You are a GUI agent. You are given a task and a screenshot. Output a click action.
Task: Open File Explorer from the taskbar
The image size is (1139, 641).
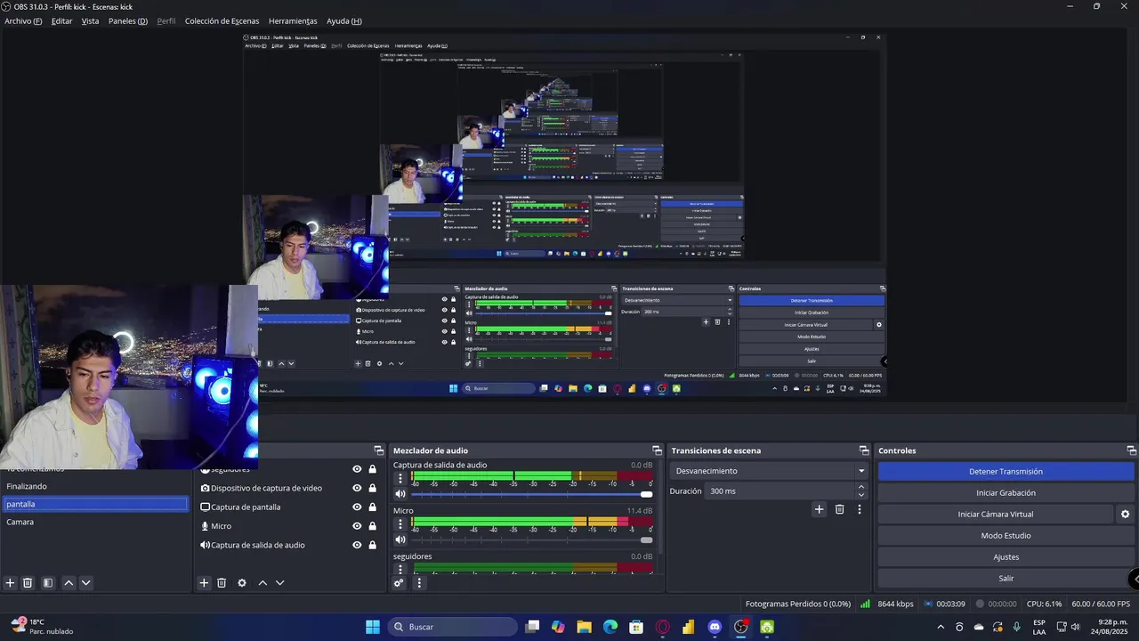[585, 627]
